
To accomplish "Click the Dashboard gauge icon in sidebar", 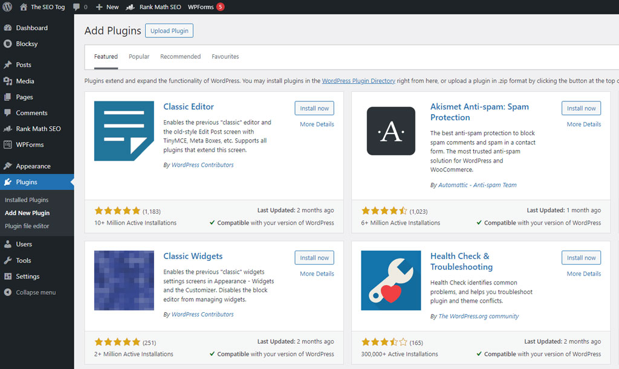I will click(x=7, y=28).
